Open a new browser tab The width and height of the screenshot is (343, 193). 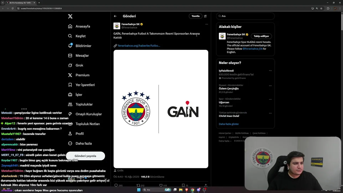point(39,3)
